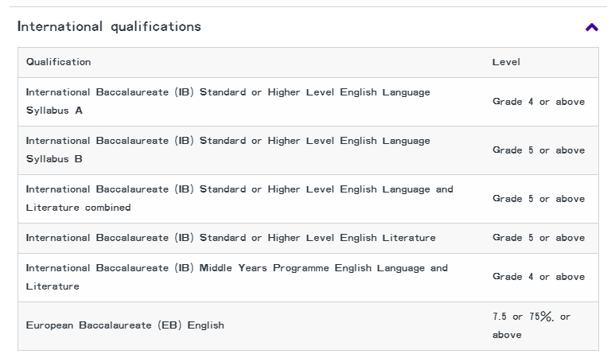Screen dimensions: 615x358
Task: Click the grade level for Syllabus A
Action: [x=538, y=102]
